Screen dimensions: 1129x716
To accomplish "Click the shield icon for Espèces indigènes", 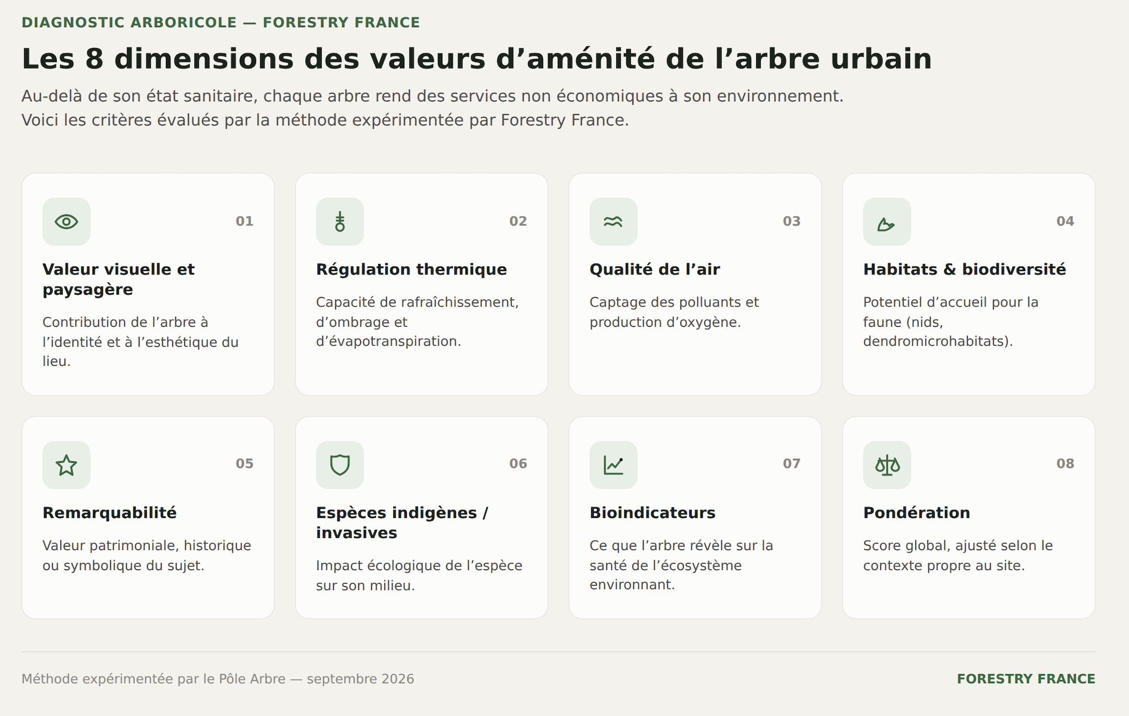I will click(340, 465).
